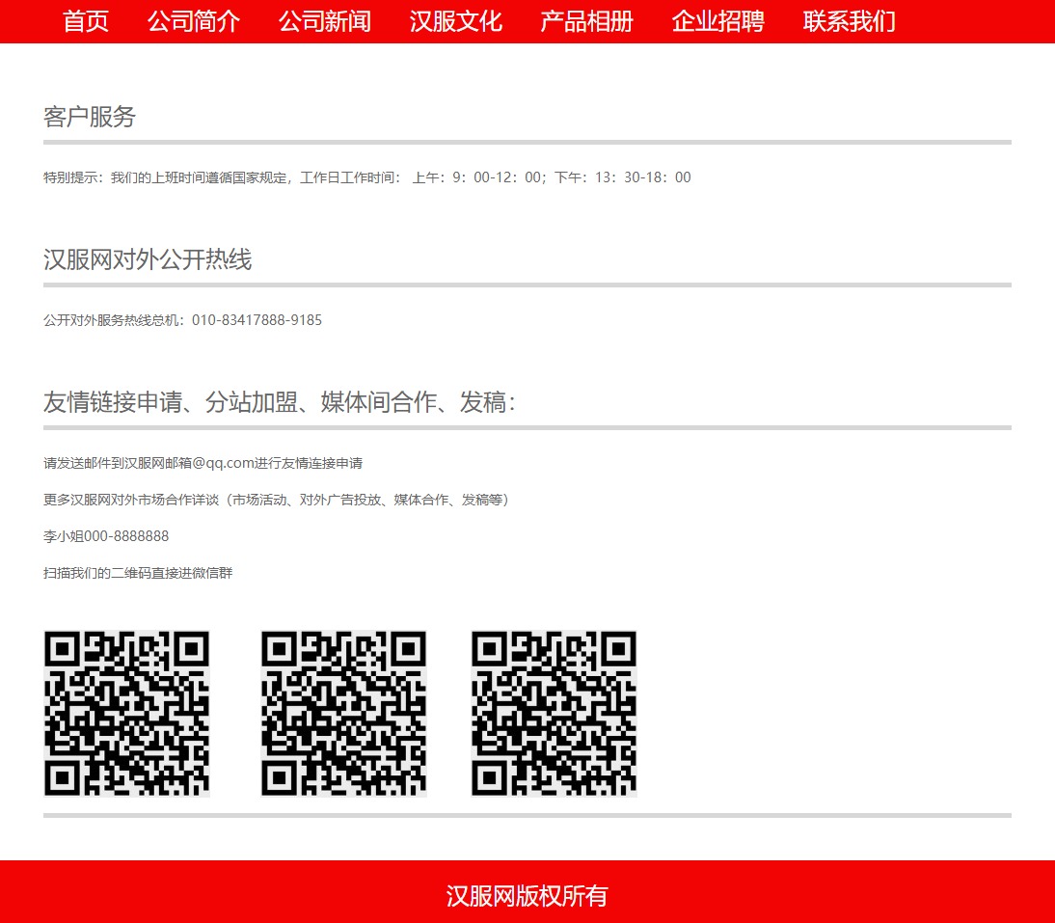The width and height of the screenshot is (1055, 923).
Task: Open the 汉服文化 page
Action: tap(456, 21)
